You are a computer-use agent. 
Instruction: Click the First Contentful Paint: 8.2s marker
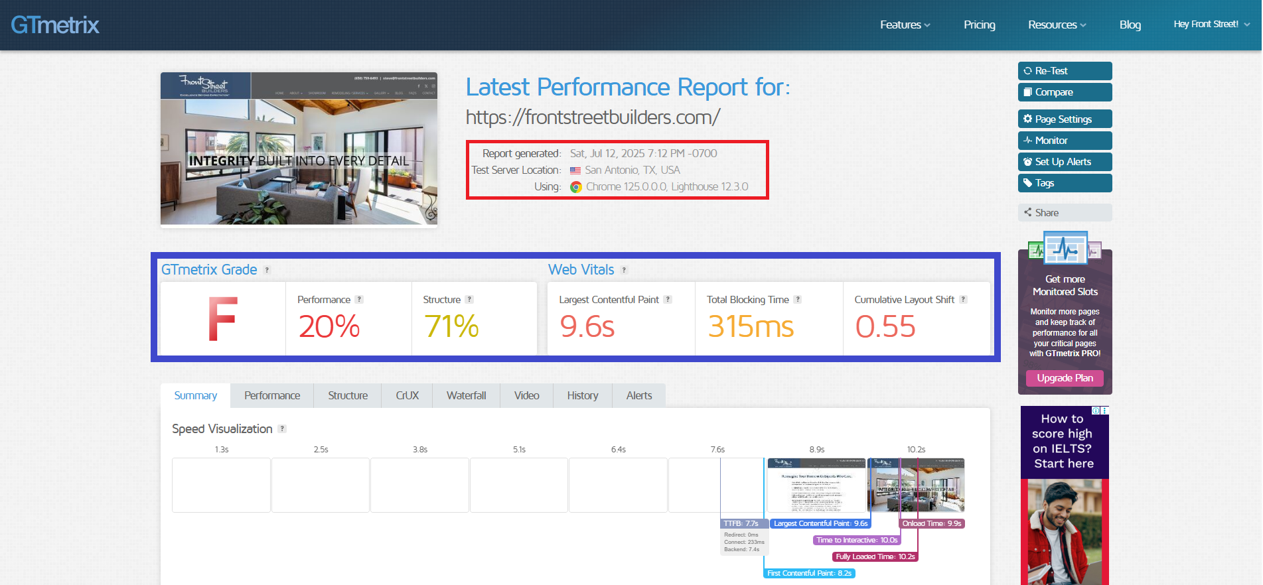pos(809,573)
